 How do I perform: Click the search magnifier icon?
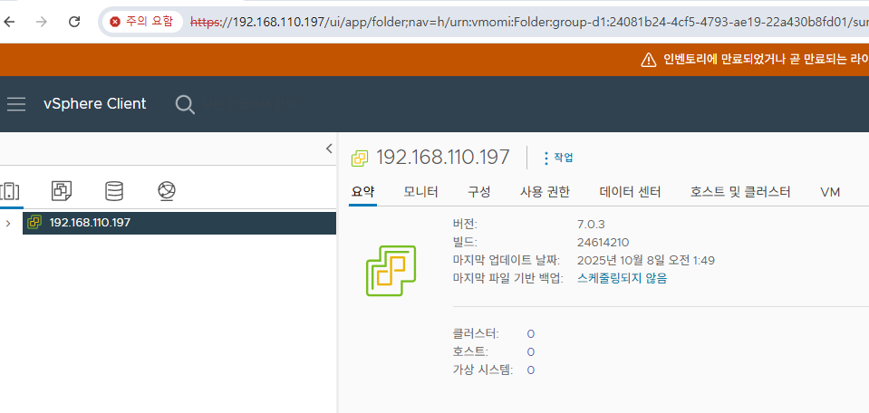tap(185, 104)
